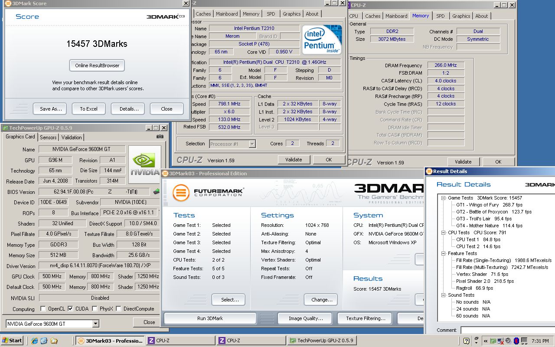Click the monitor icon in system tray
The width and height of the screenshot is (555, 347).
click(524, 341)
